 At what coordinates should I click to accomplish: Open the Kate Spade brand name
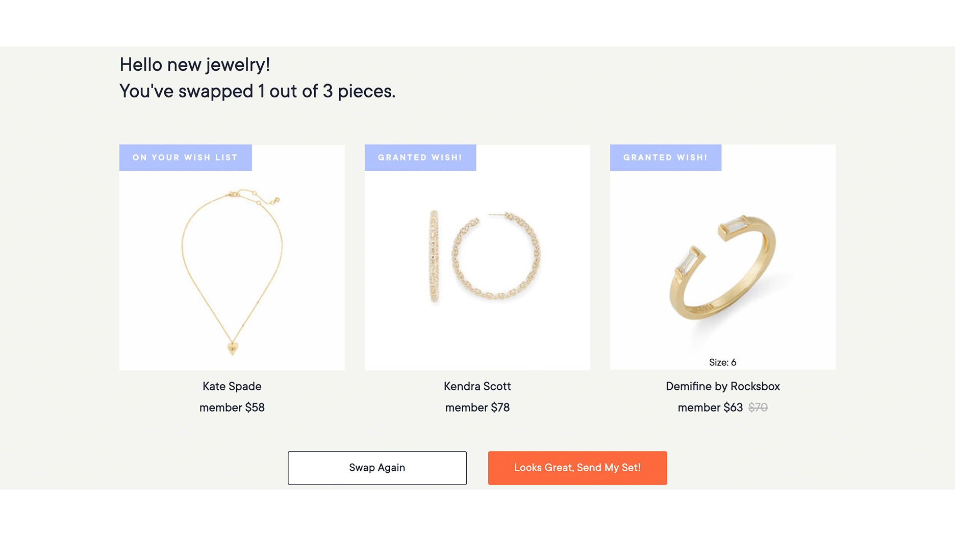coord(232,386)
